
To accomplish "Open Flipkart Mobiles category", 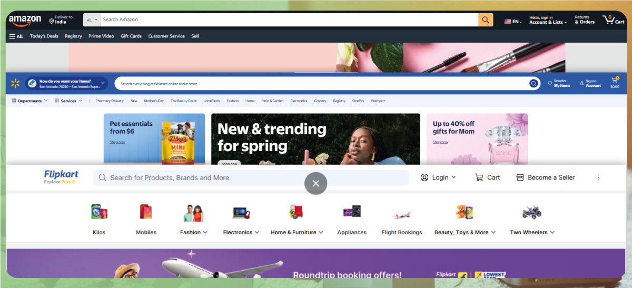I will (x=146, y=219).
